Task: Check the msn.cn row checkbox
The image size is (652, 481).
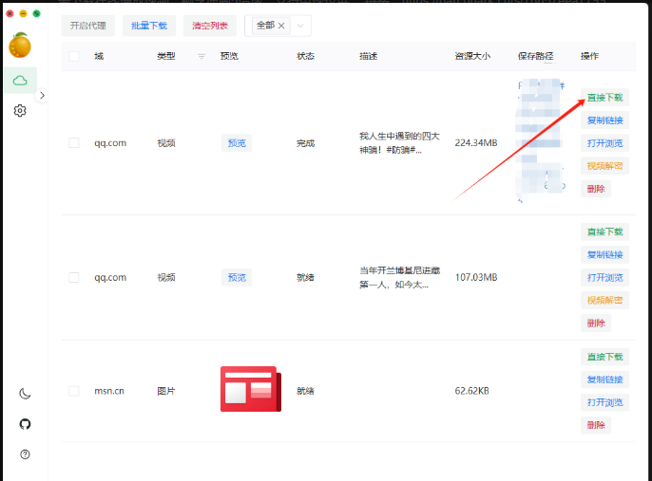Action: (x=74, y=391)
